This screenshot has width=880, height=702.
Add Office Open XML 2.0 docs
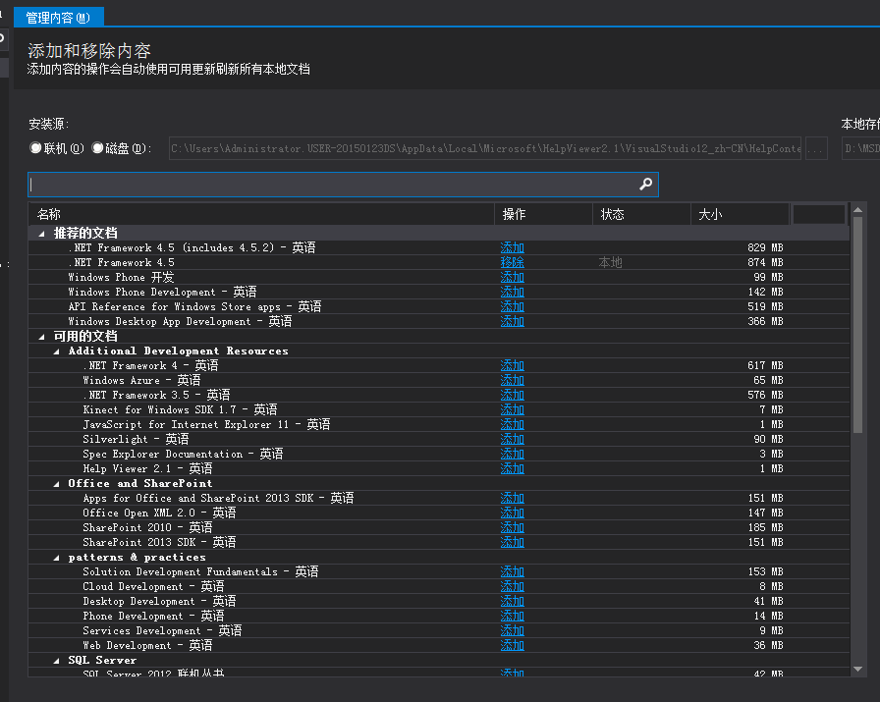tap(512, 513)
